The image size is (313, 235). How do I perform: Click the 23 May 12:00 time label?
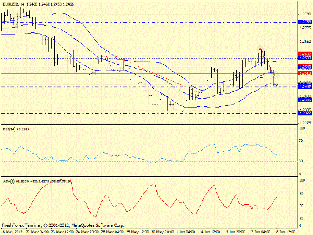pyautogui.click(x=62, y=232)
